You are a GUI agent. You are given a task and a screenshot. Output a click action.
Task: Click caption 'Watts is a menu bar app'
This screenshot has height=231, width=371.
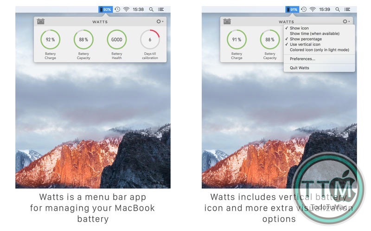pos(92,197)
